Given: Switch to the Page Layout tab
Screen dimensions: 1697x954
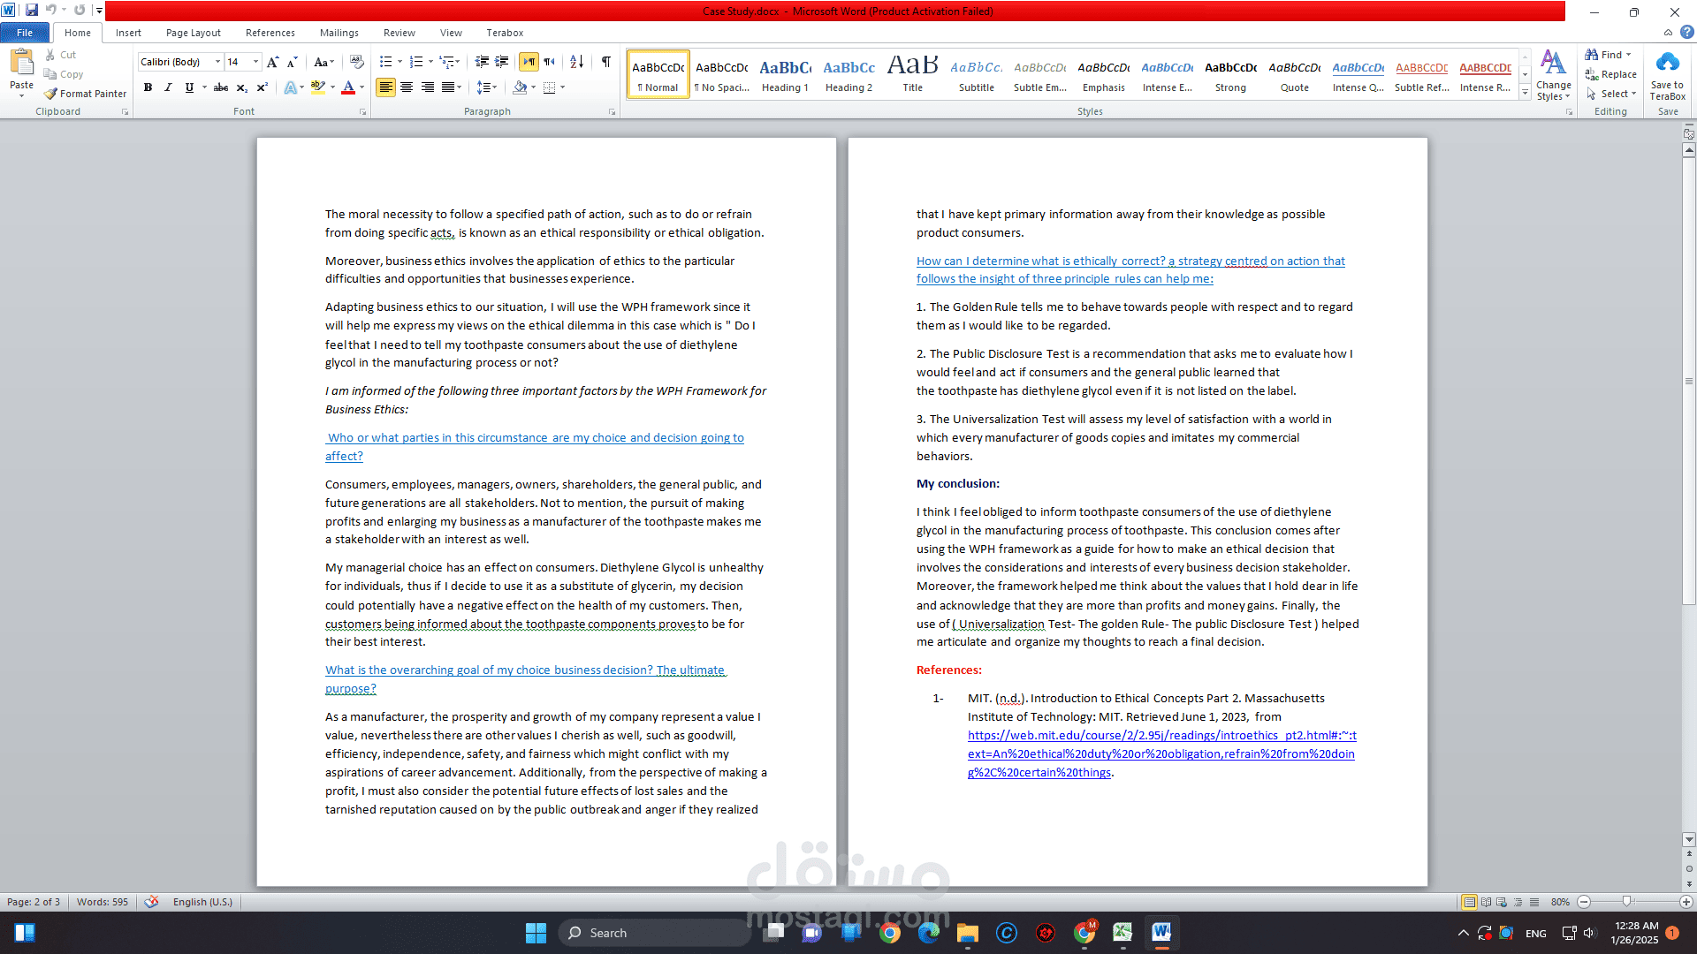Looking at the screenshot, I should point(194,33).
